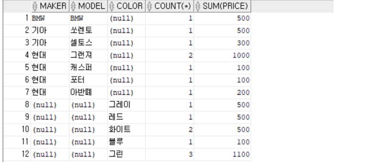Image resolution: width=368 pixels, height=162 pixels.
Task: Click the sort icon beside COUNT(*) header
Action: (x=150, y=6)
